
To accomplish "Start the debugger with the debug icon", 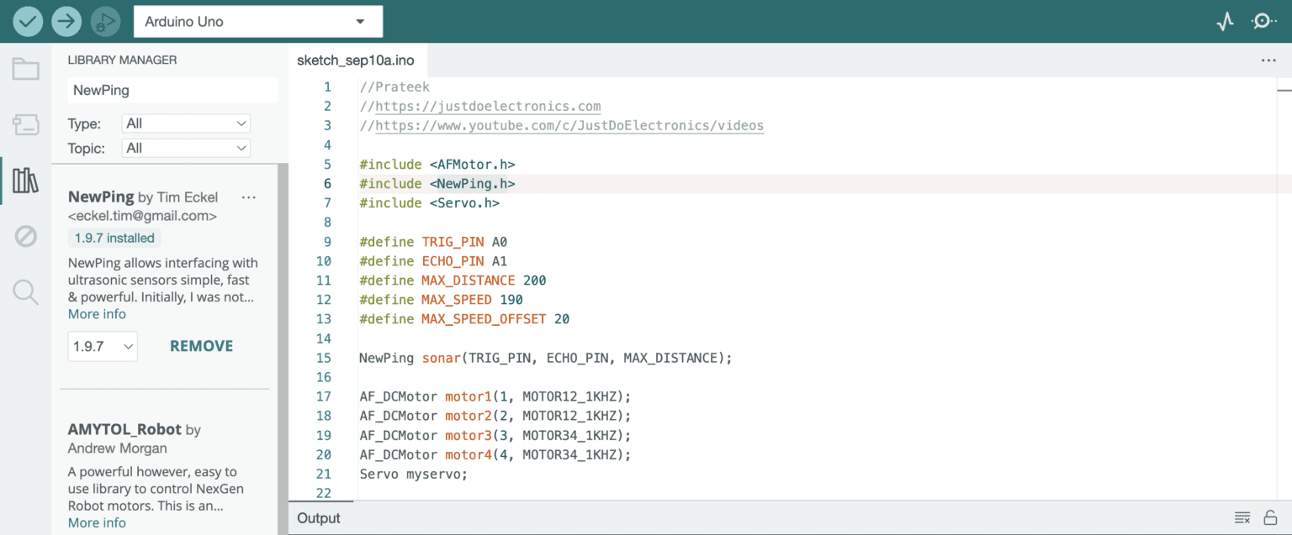I will pyautogui.click(x=105, y=21).
